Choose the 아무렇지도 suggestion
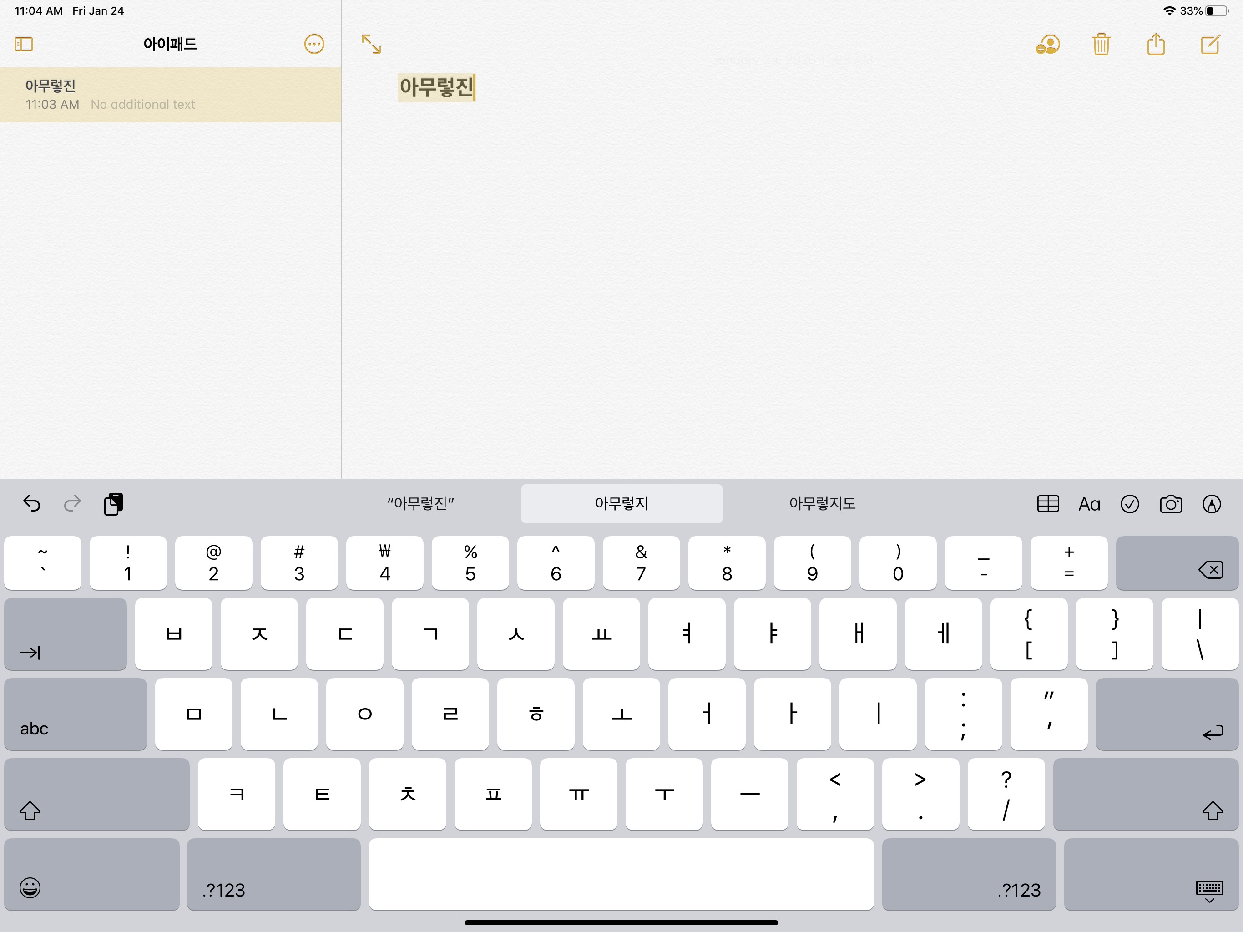The image size is (1243, 932). 822,503
